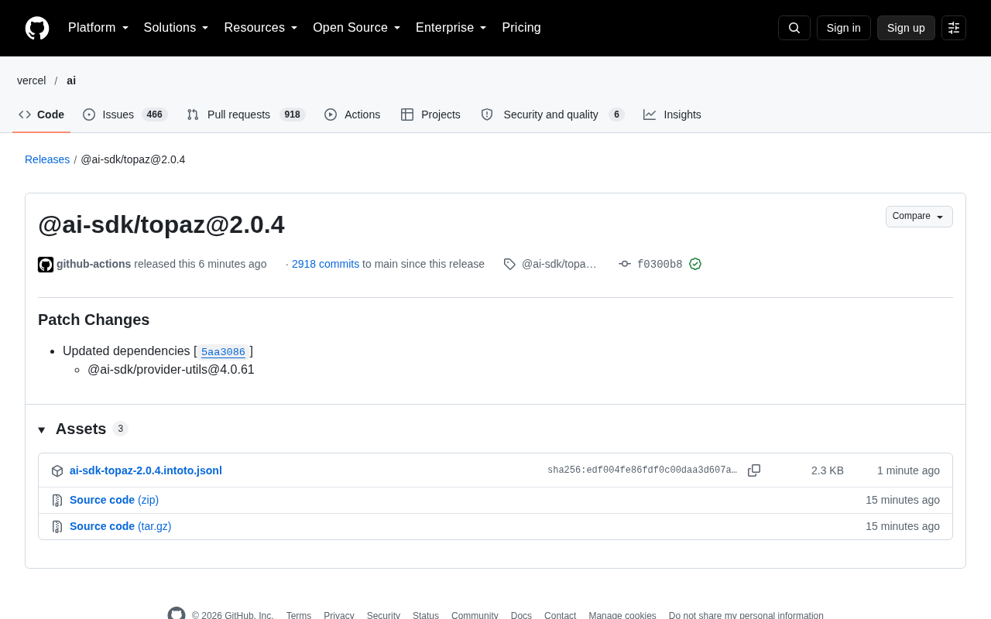Viewport: 991px width, 619px height.
Task: Open the Actions tab
Action: [x=352, y=115]
